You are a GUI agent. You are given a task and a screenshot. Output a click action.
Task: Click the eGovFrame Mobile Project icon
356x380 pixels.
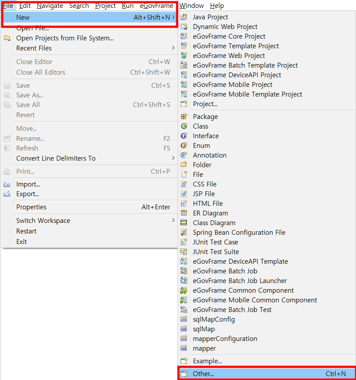pos(184,85)
